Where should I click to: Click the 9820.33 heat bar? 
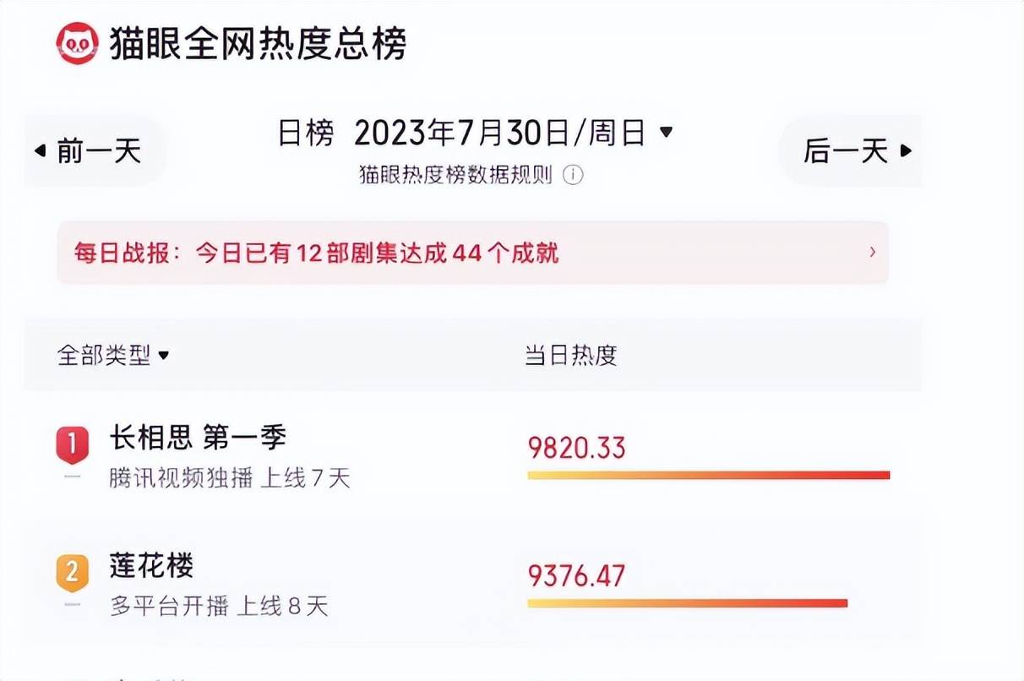click(708, 476)
